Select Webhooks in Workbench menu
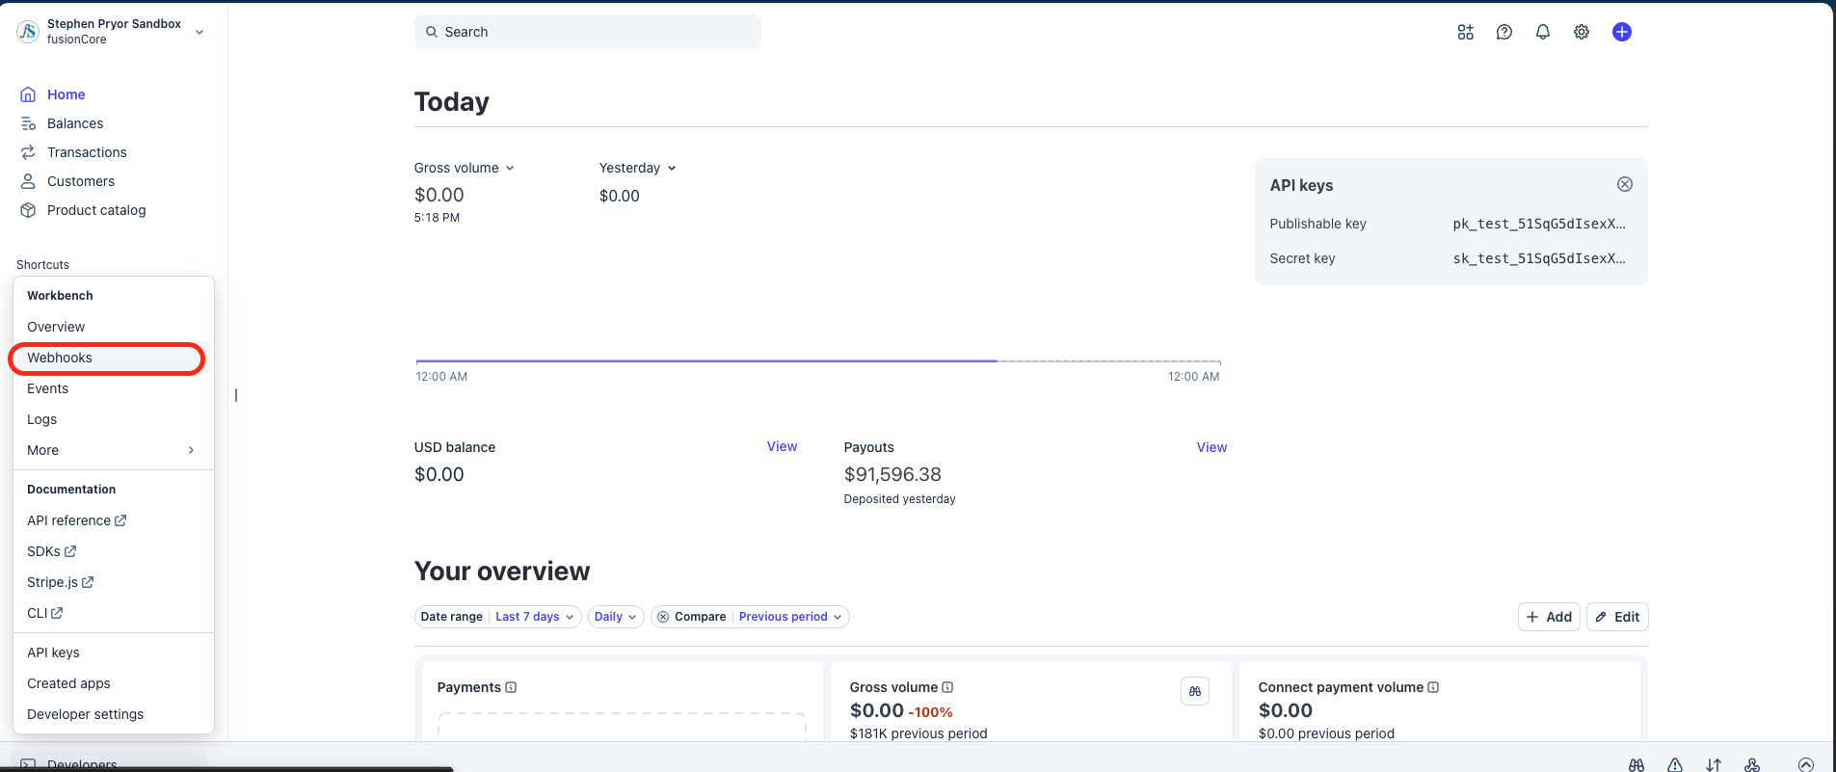The height and width of the screenshot is (772, 1836). pyautogui.click(x=113, y=358)
